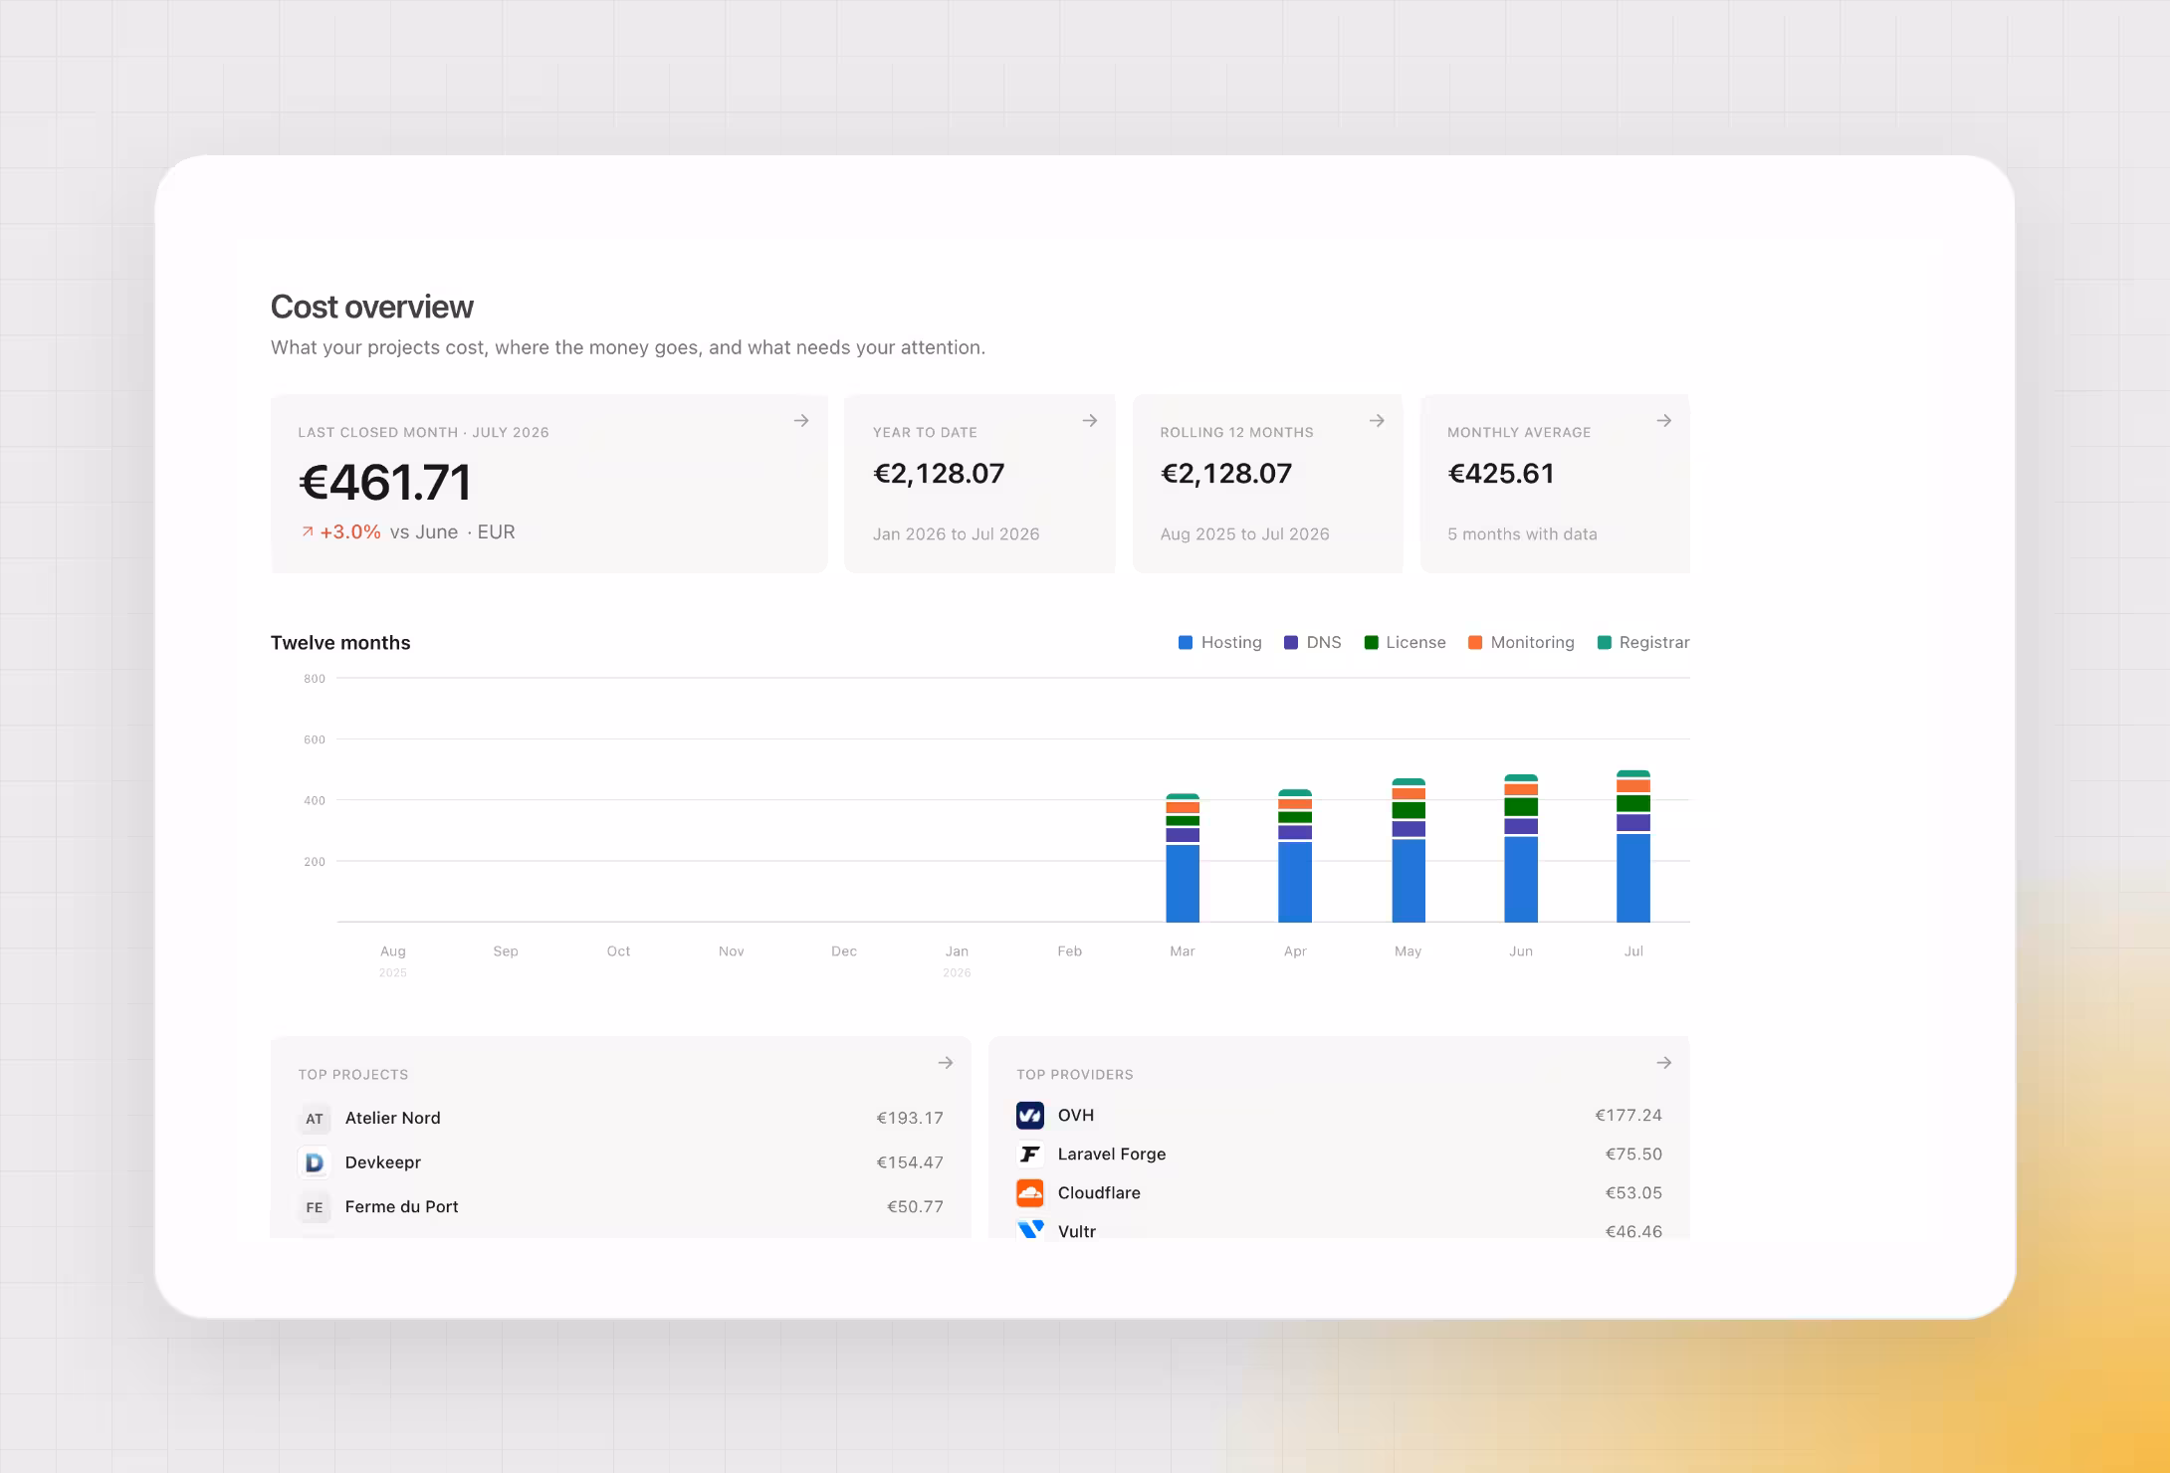This screenshot has width=2170, height=1473.
Task: Open the OVH provider row
Action: pyautogui.click(x=1339, y=1115)
